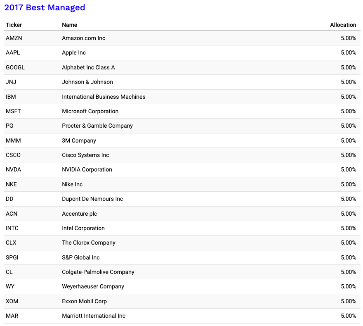Select the AMZN ticker cell

[x=14, y=38]
